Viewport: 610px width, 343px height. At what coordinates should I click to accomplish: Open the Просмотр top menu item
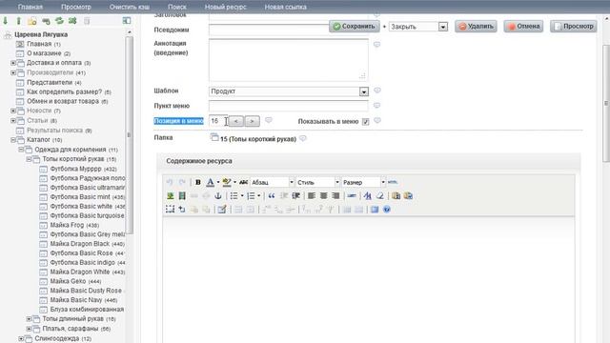click(76, 7)
